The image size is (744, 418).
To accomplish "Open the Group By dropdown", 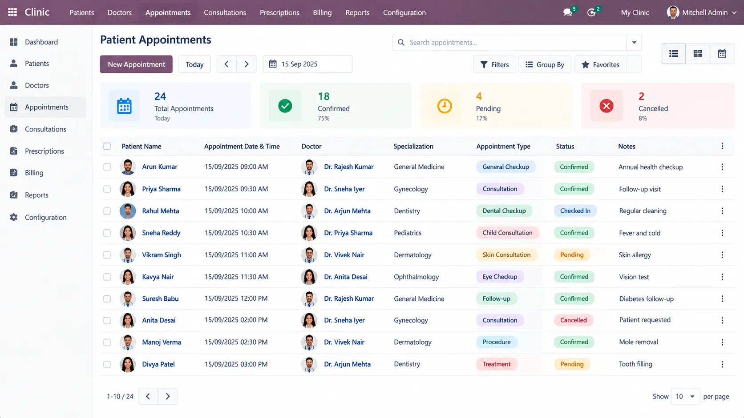I will tap(545, 64).
